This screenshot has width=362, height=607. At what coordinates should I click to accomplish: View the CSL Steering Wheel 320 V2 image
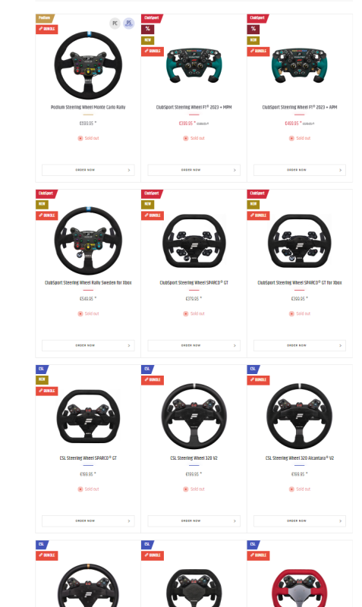(194, 416)
